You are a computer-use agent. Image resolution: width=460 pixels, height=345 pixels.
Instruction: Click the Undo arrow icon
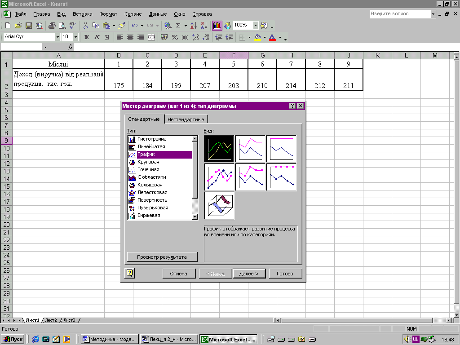click(x=135, y=26)
